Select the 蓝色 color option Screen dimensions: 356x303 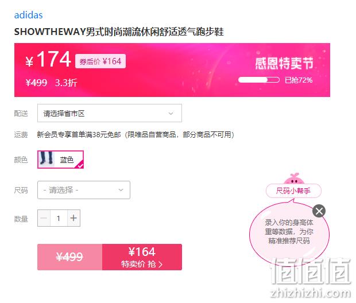(x=61, y=160)
